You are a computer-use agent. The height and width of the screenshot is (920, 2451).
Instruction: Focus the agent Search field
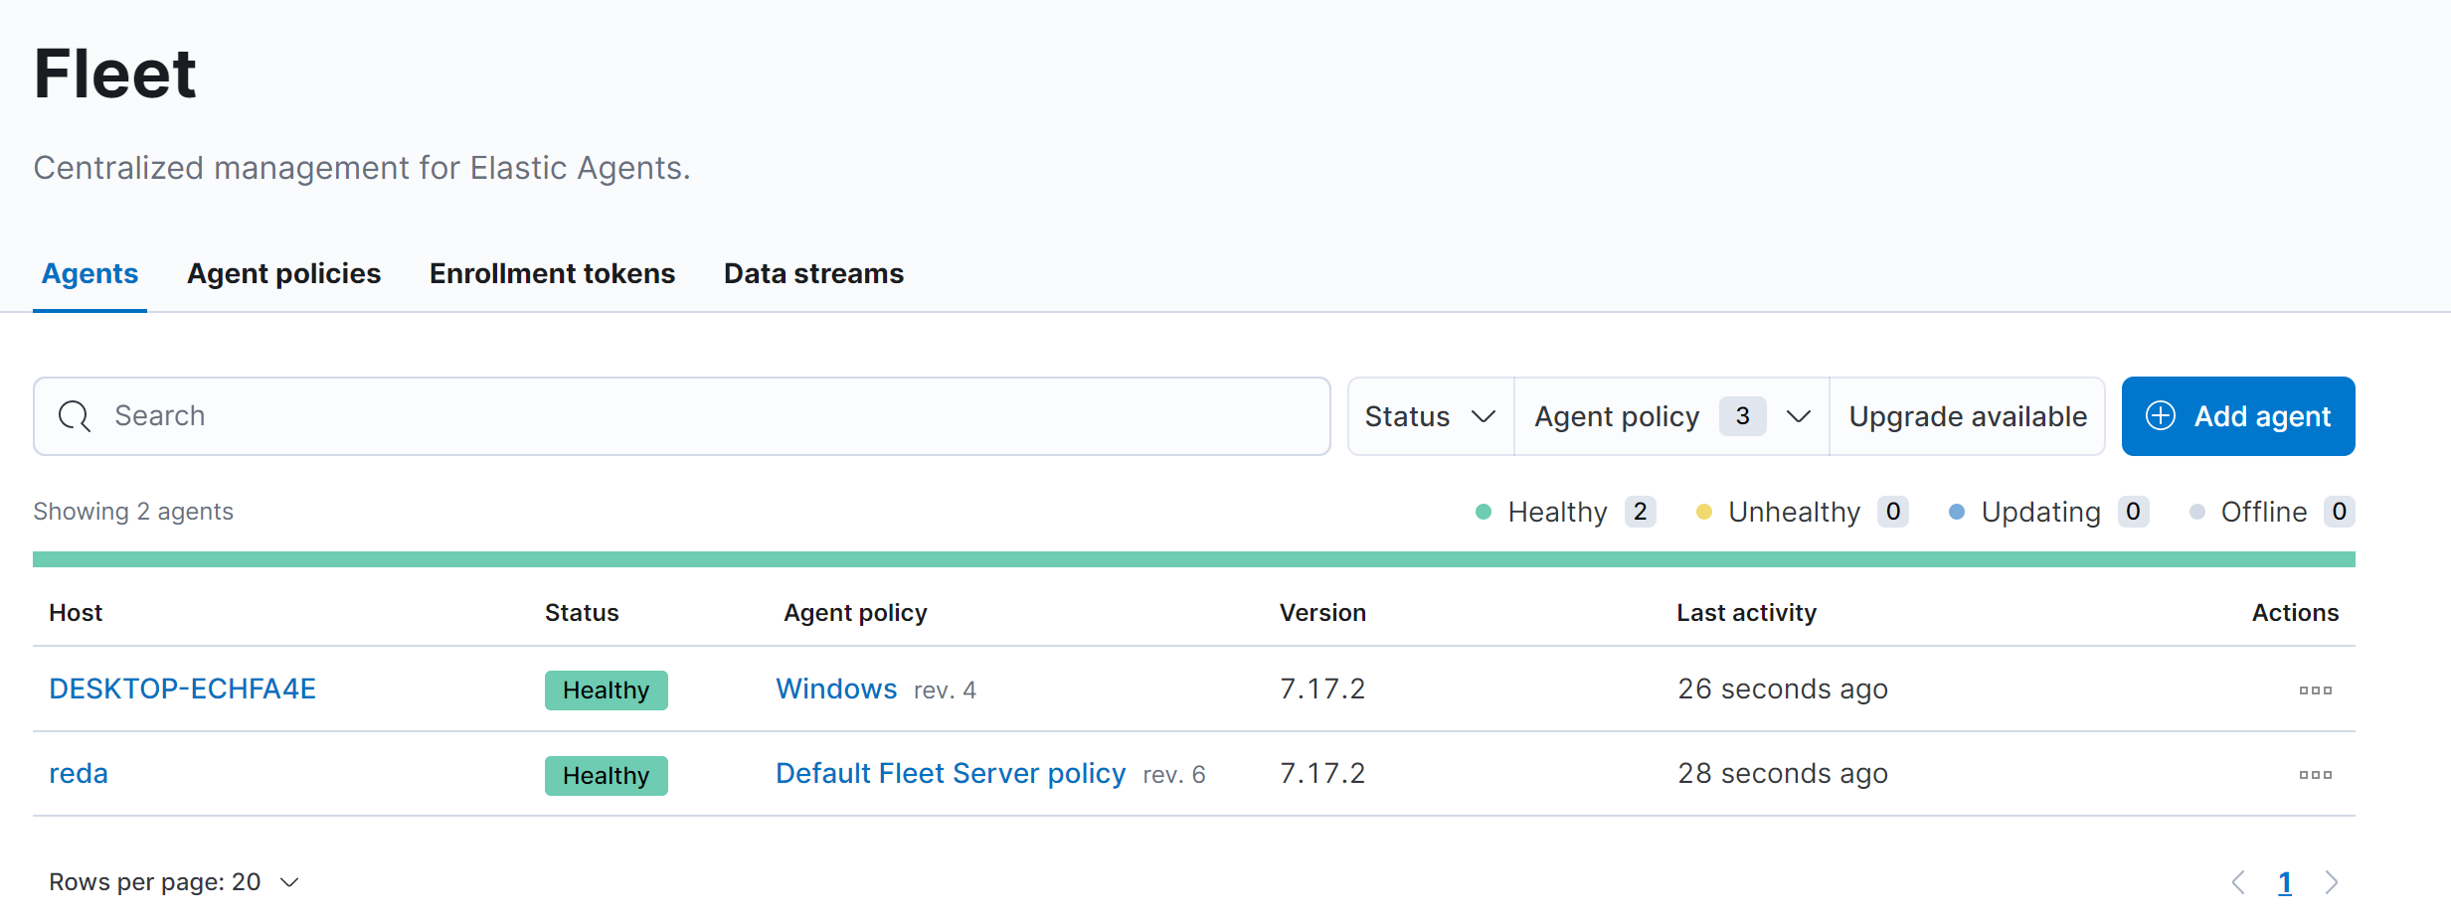pos(696,416)
